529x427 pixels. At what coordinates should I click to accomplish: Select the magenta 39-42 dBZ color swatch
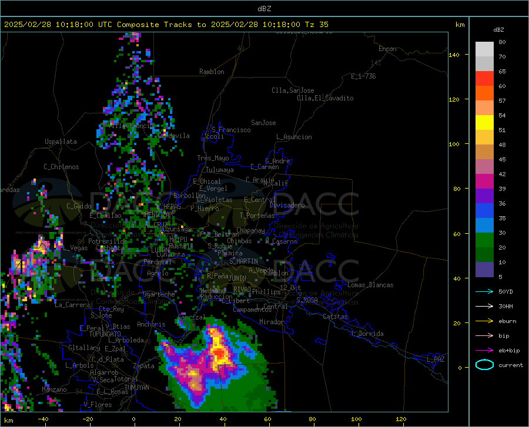pyautogui.click(x=484, y=181)
